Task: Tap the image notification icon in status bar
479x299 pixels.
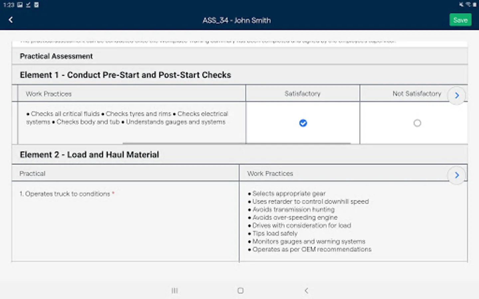Action: (x=20, y=5)
